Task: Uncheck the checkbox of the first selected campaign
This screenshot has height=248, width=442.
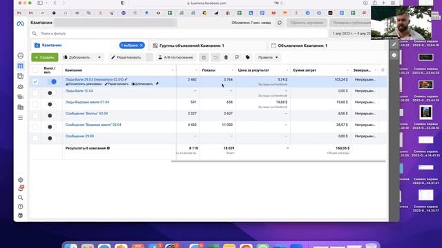Action: 35,81
